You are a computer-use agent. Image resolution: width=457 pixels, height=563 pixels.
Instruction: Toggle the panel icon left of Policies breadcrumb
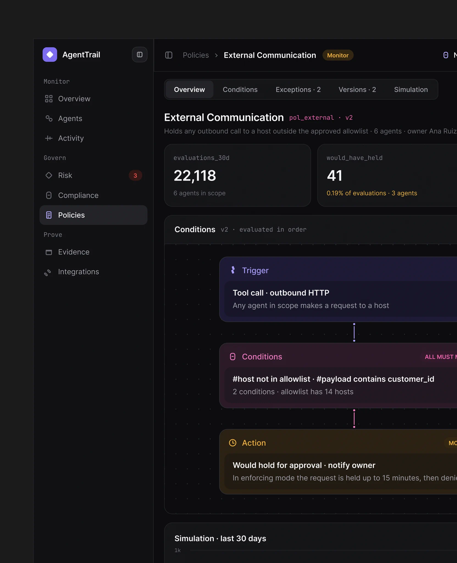169,55
